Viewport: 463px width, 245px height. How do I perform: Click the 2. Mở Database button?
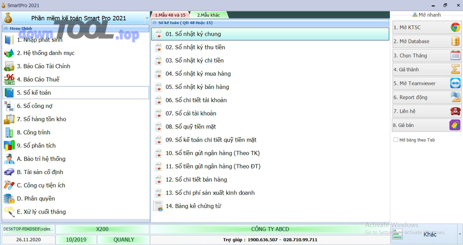(426, 41)
